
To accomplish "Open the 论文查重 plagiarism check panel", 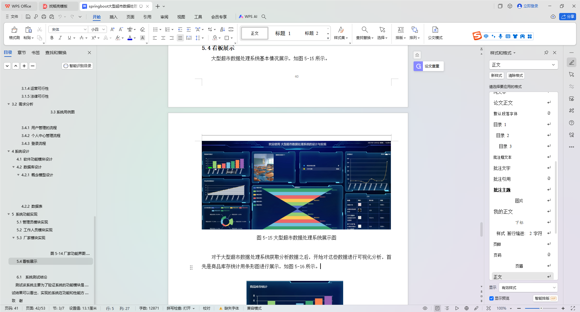I will (428, 66).
